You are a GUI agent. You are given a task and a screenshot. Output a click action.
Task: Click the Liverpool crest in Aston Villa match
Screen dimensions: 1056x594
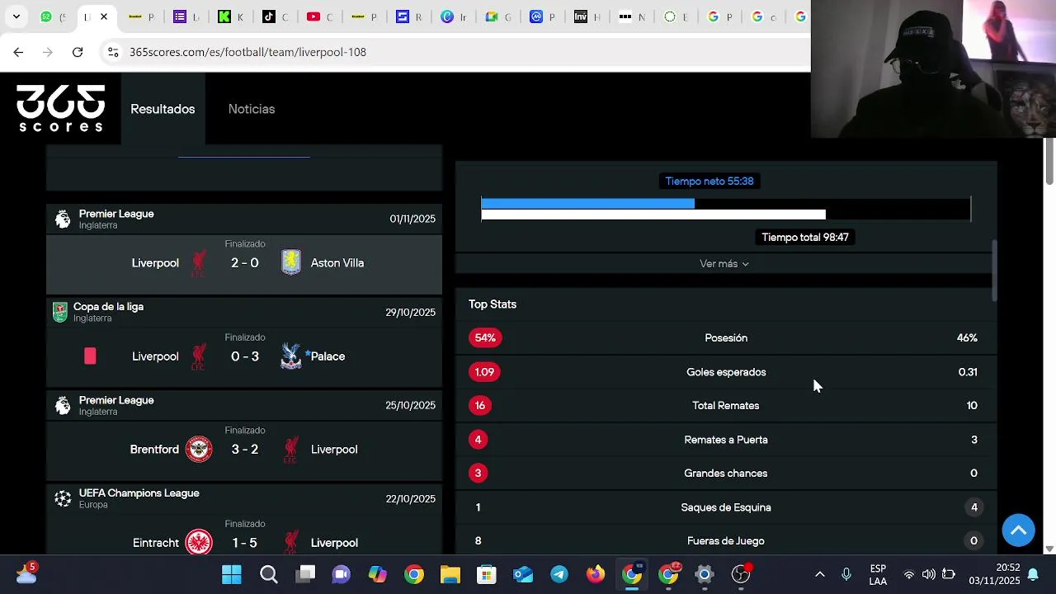(x=199, y=263)
